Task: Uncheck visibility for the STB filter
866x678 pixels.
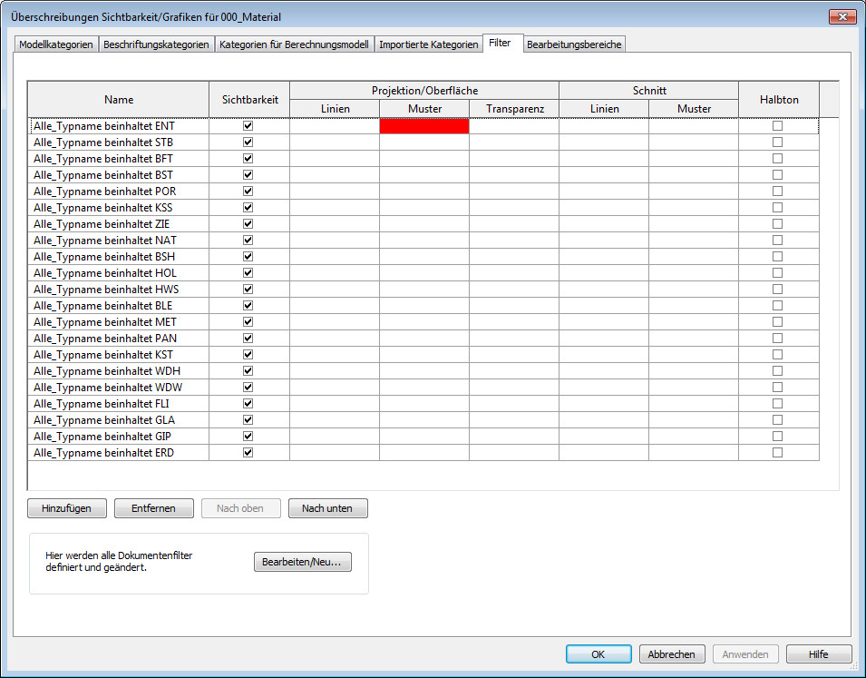Action: 248,142
